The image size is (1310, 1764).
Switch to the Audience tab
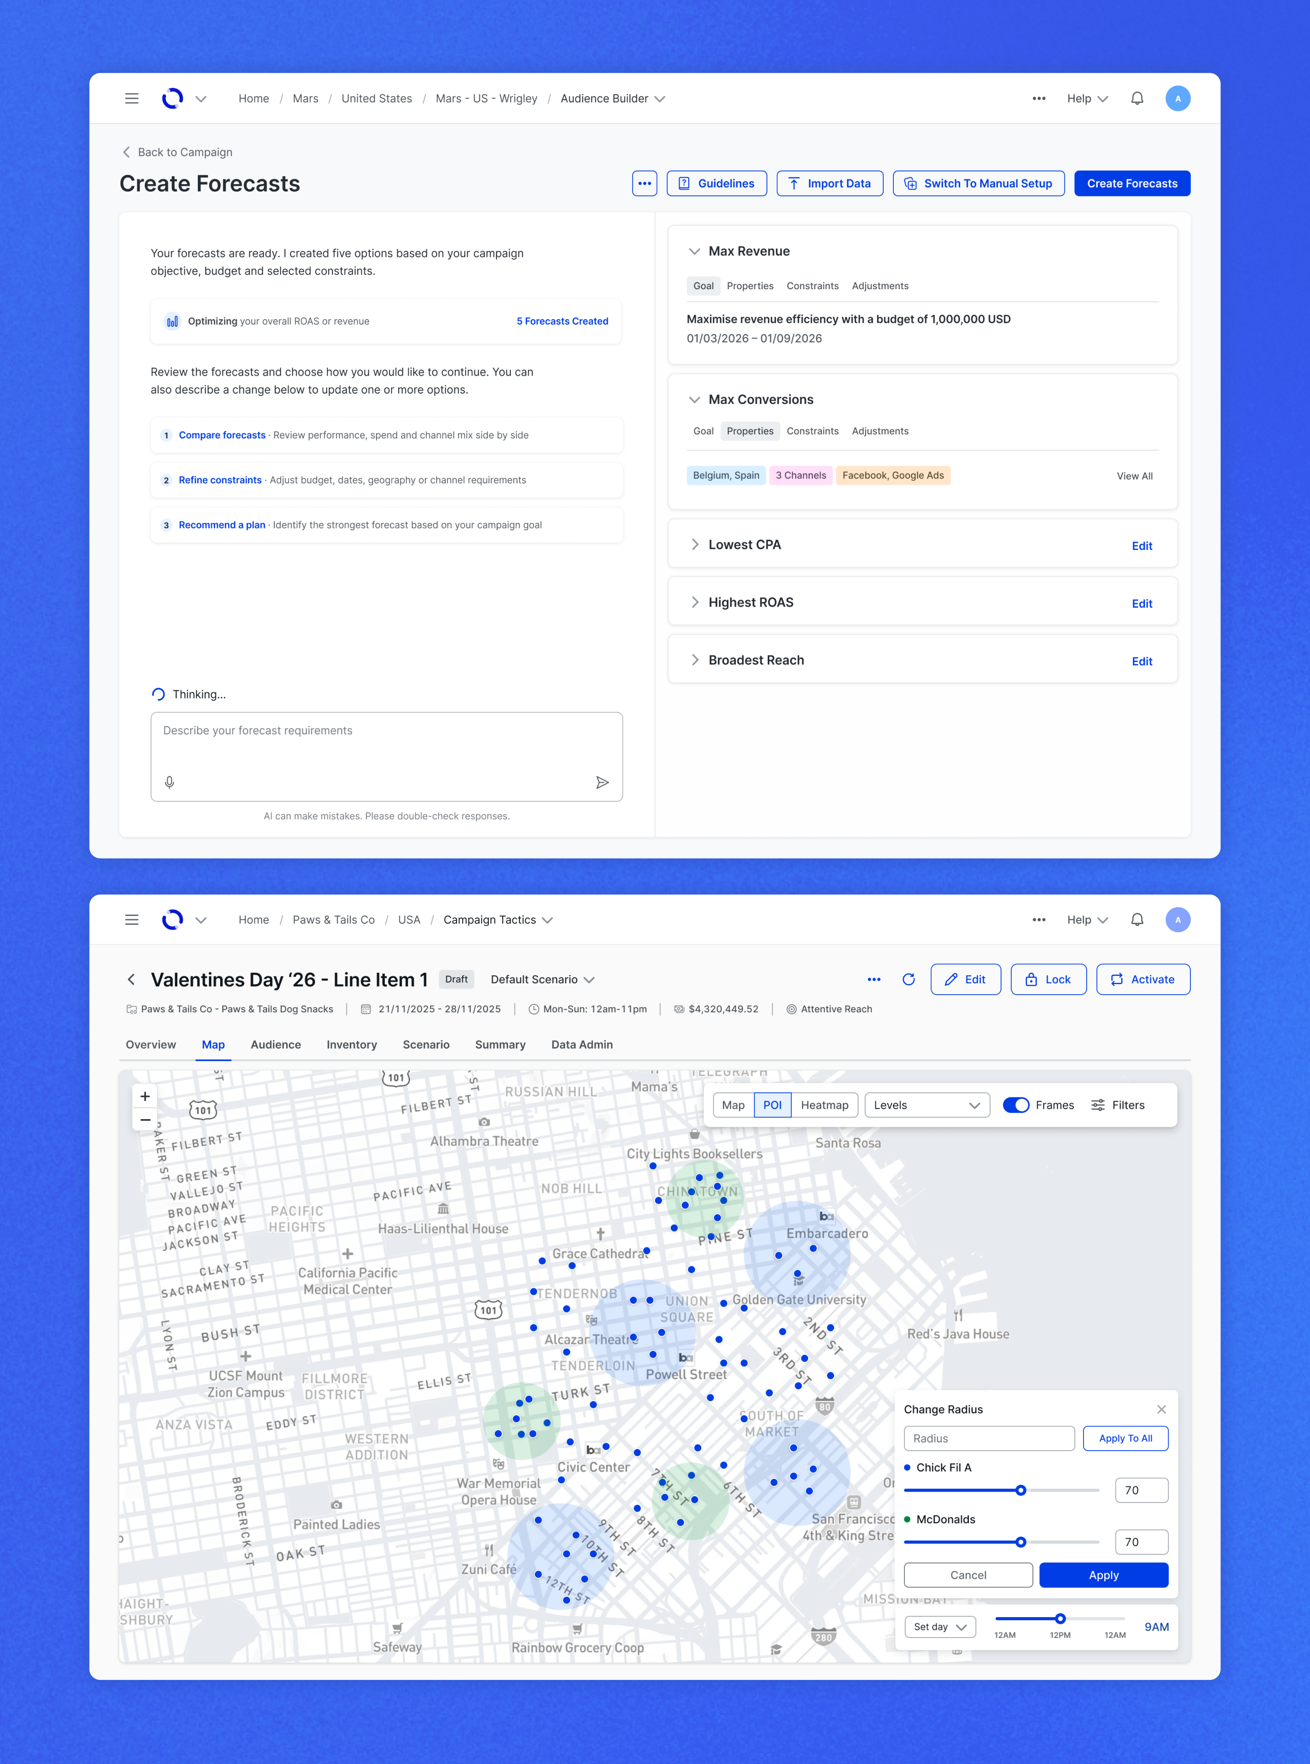click(x=276, y=1044)
